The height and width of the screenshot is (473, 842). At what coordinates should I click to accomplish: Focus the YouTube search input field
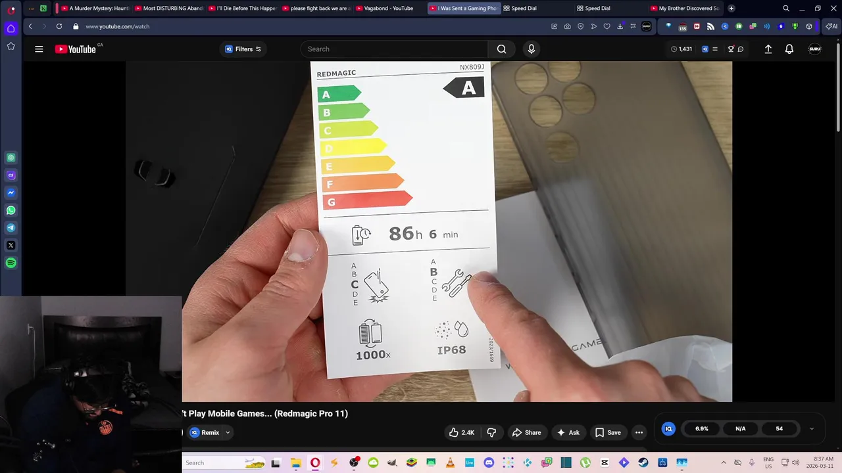(394, 49)
